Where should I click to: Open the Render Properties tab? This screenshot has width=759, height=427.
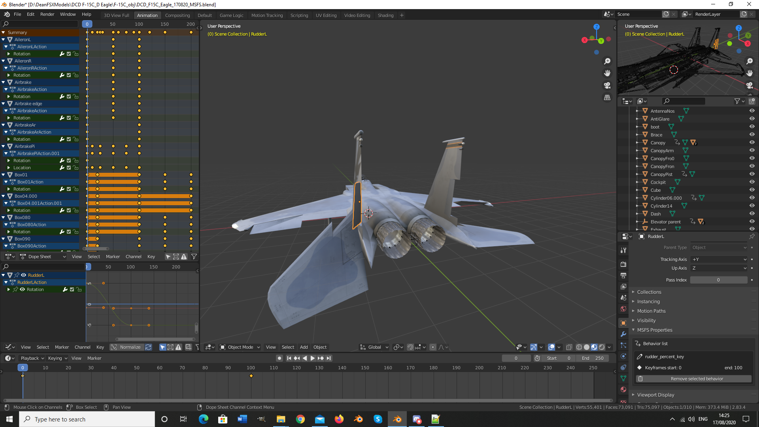[623, 264]
